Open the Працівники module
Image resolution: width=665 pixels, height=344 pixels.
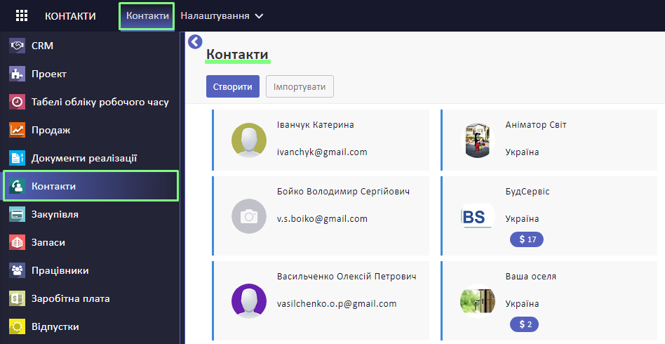click(x=60, y=270)
